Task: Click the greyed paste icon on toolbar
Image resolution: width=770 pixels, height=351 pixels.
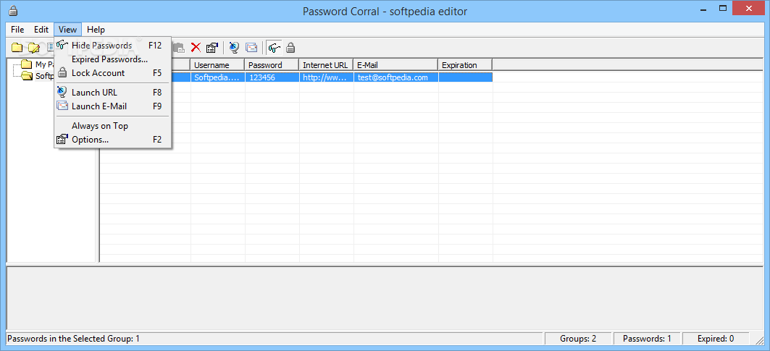Action: click(x=178, y=48)
